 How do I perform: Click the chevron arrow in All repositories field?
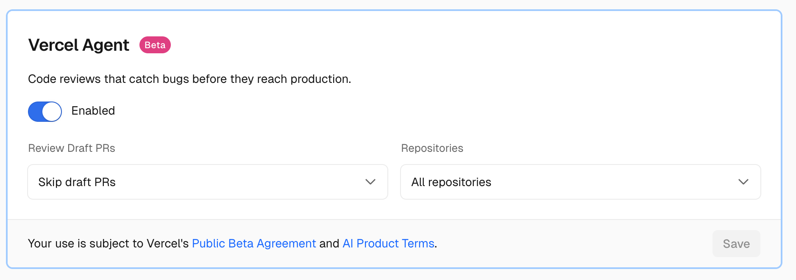click(743, 182)
